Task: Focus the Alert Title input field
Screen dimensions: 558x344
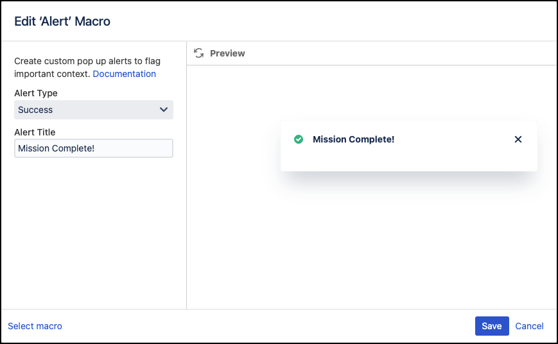Action: [x=94, y=148]
